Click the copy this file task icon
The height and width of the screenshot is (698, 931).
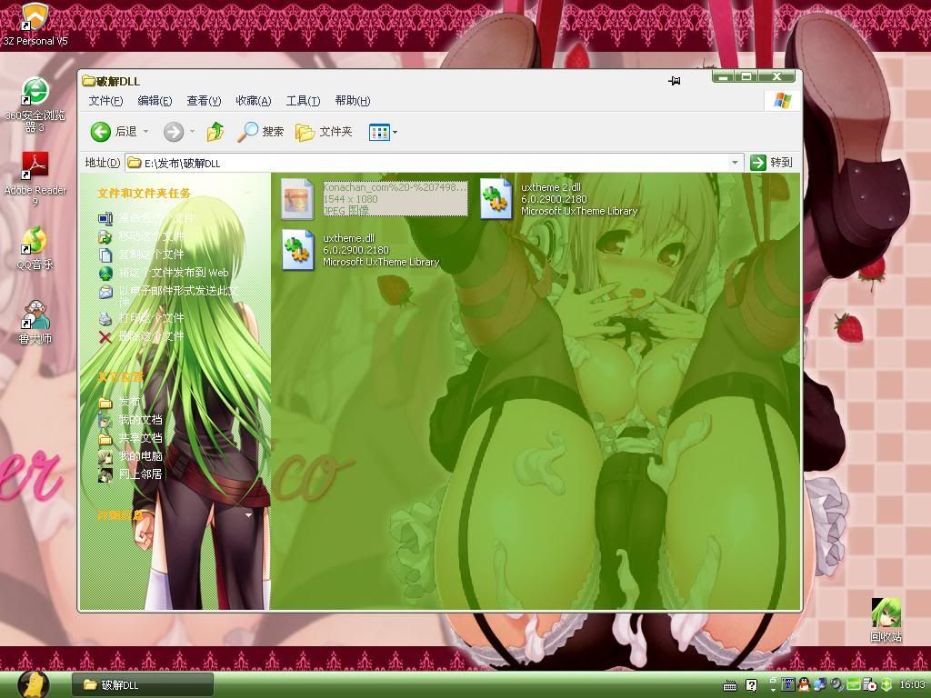point(105,254)
